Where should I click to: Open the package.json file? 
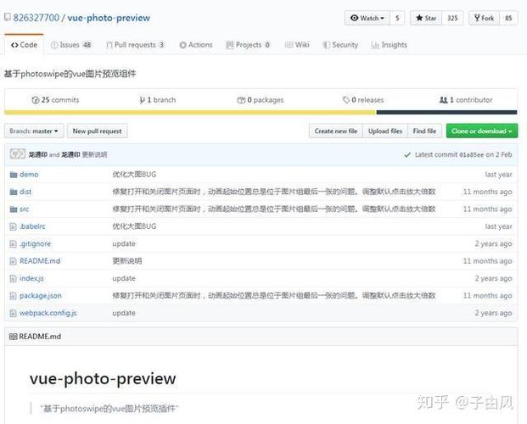pos(41,296)
